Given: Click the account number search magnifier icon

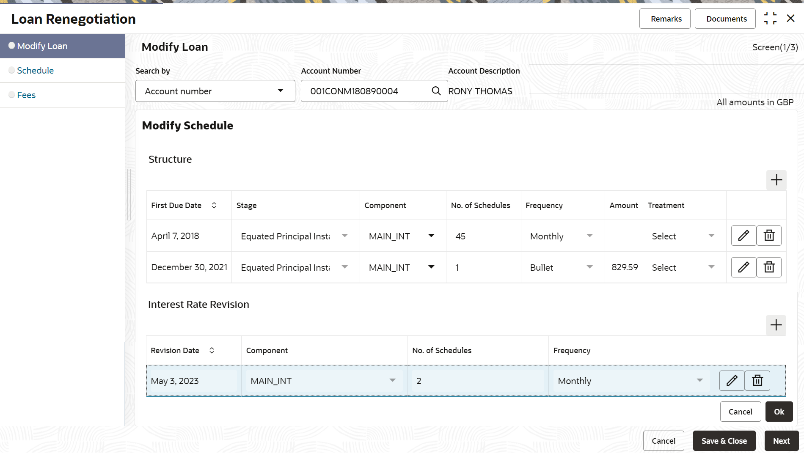Looking at the screenshot, I should pyautogui.click(x=436, y=91).
